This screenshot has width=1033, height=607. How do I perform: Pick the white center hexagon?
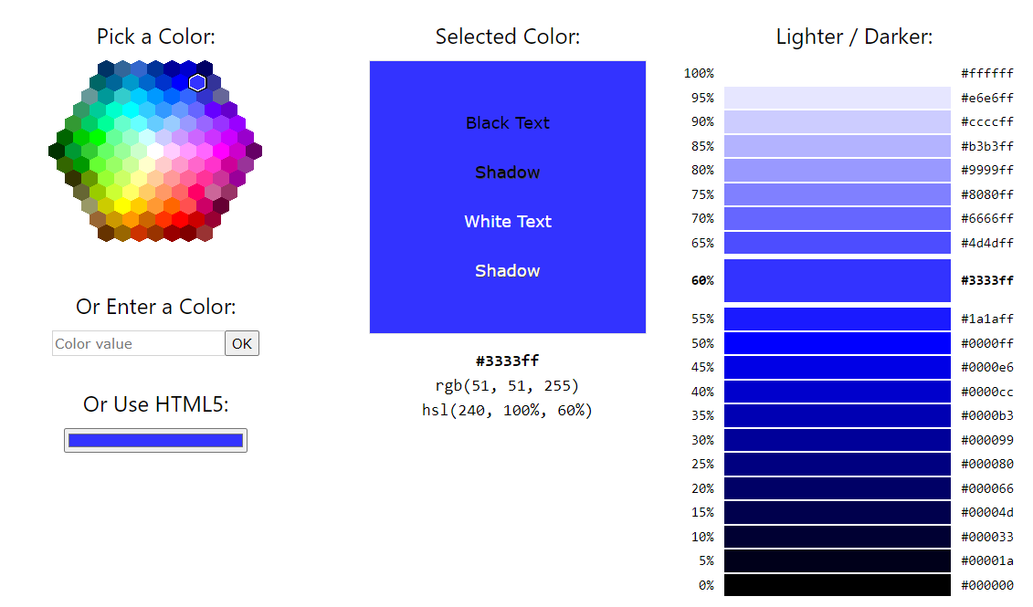[x=155, y=151]
